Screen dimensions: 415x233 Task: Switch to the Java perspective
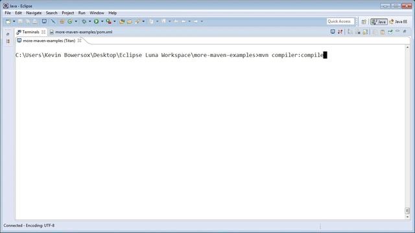379,21
